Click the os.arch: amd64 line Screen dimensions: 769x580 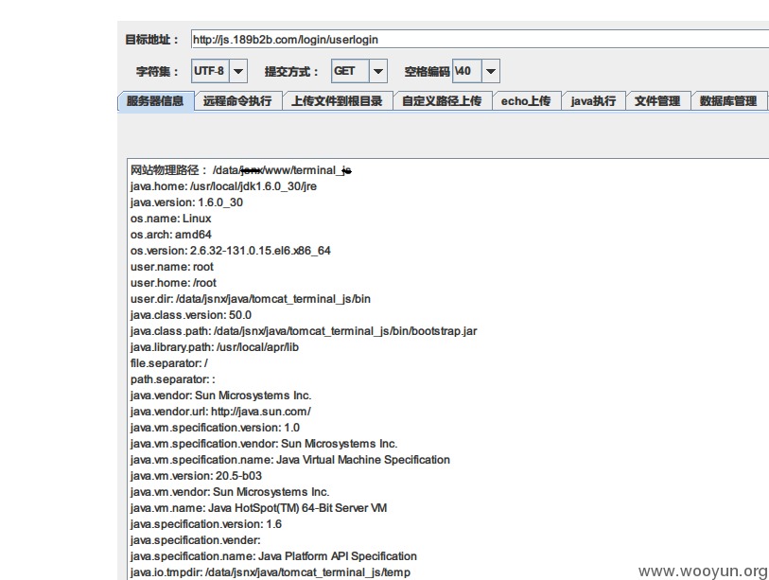[x=170, y=235]
